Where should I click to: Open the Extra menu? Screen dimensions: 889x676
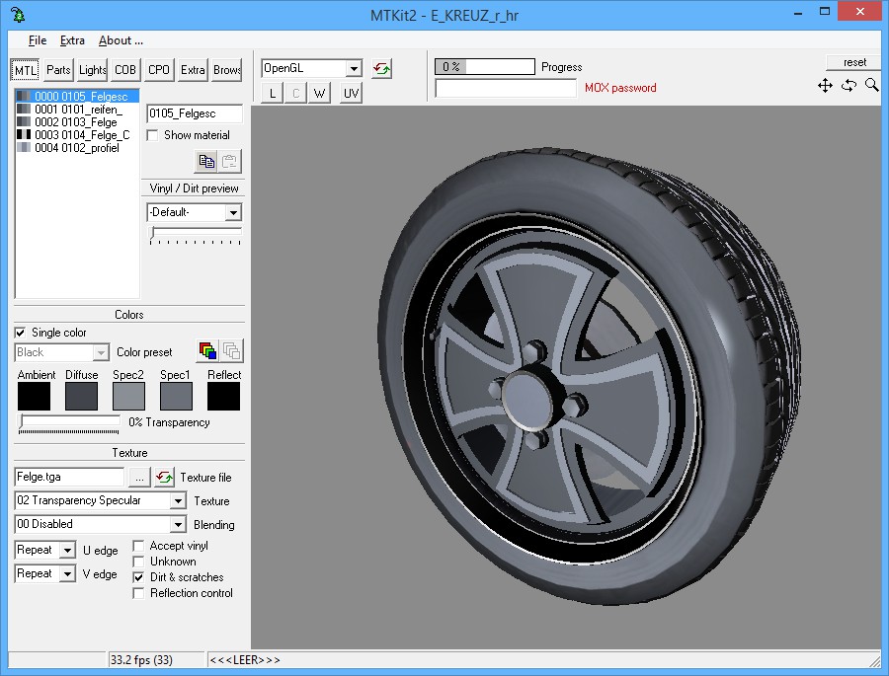click(x=72, y=40)
